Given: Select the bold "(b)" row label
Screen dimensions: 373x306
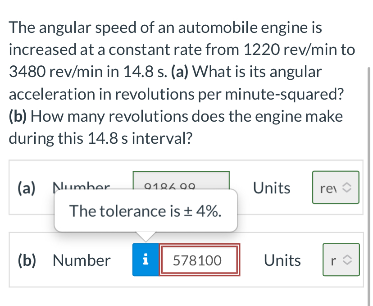Looking at the screenshot, I should [27, 260].
